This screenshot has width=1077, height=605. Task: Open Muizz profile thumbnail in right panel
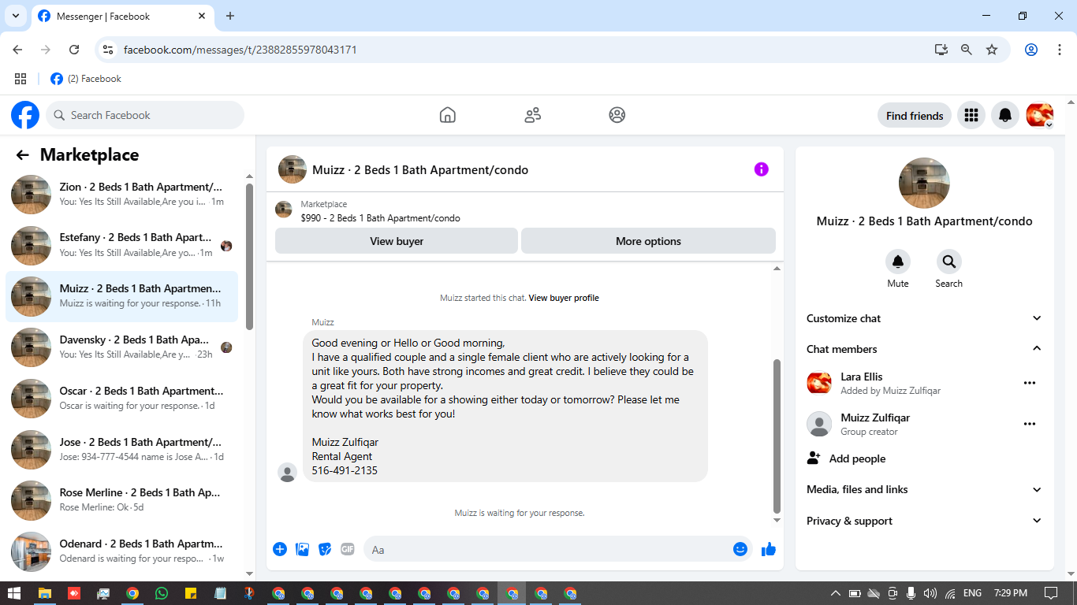click(x=924, y=183)
